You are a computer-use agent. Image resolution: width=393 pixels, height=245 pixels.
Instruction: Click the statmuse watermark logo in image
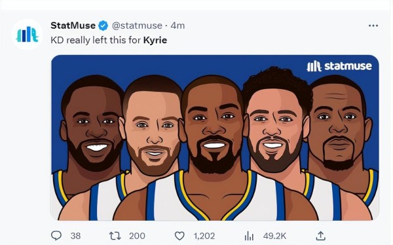pyautogui.click(x=339, y=66)
